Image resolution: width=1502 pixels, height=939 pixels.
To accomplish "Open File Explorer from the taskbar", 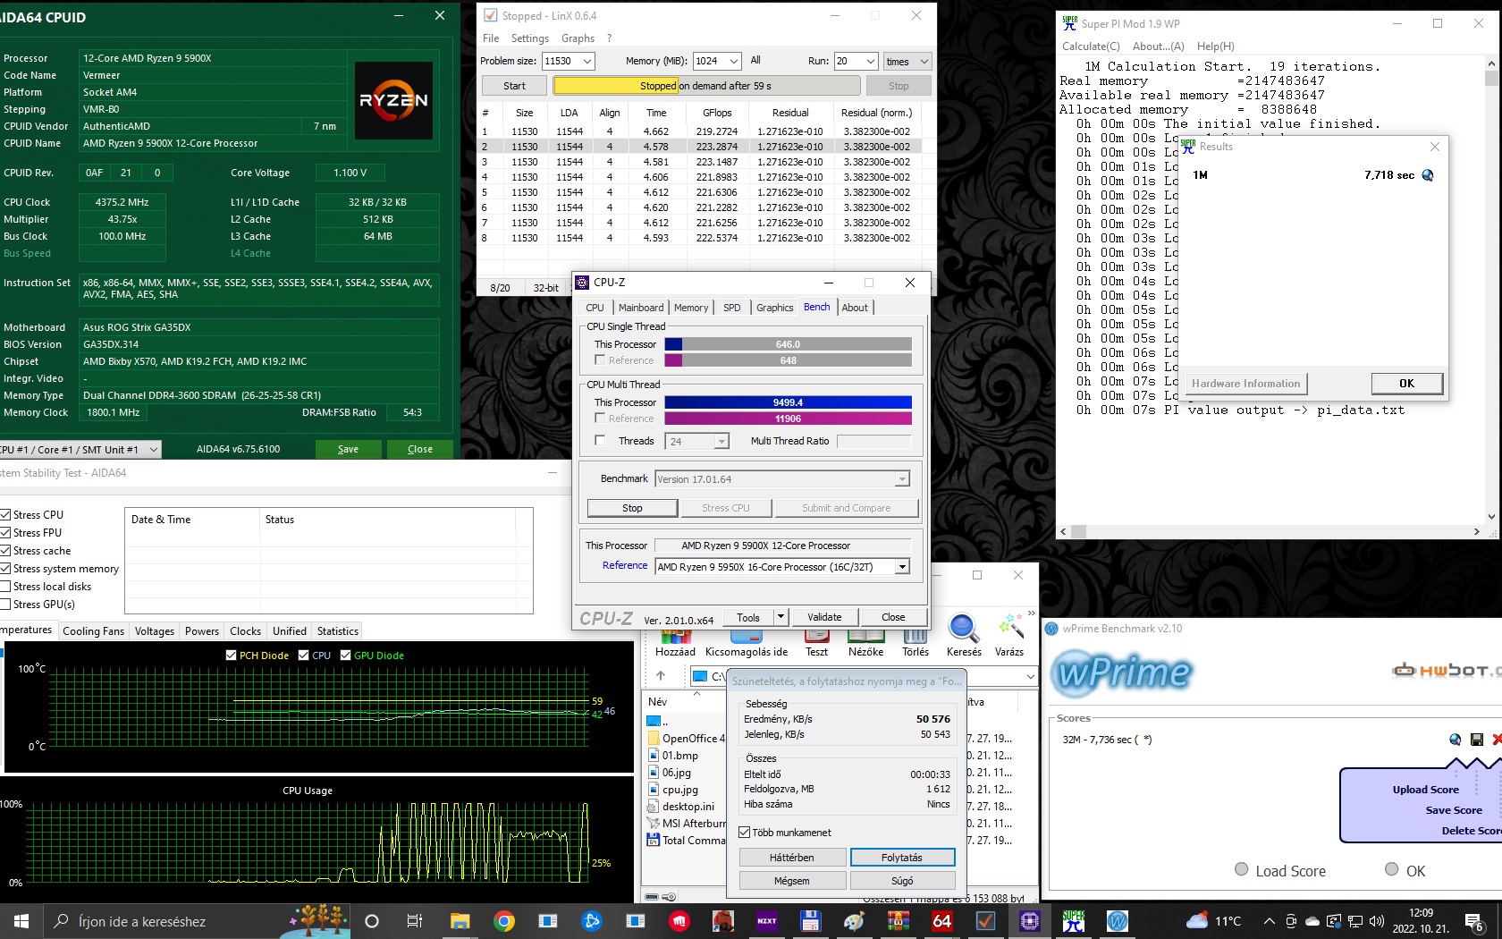I will tap(460, 921).
